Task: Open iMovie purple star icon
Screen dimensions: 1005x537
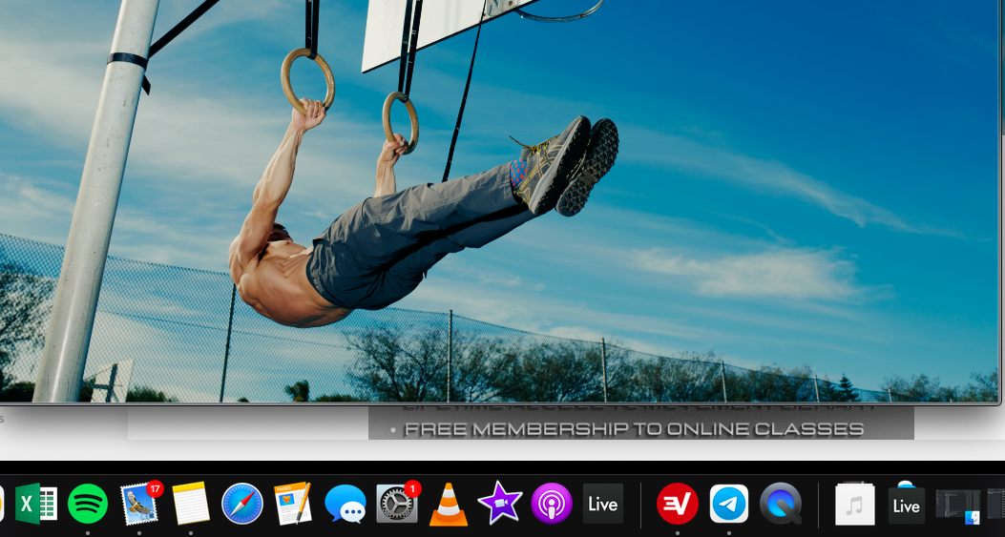Action: 500,503
